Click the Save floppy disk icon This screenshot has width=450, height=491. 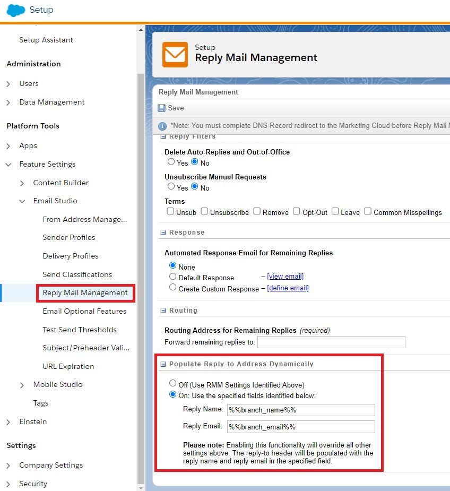coord(162,108)
